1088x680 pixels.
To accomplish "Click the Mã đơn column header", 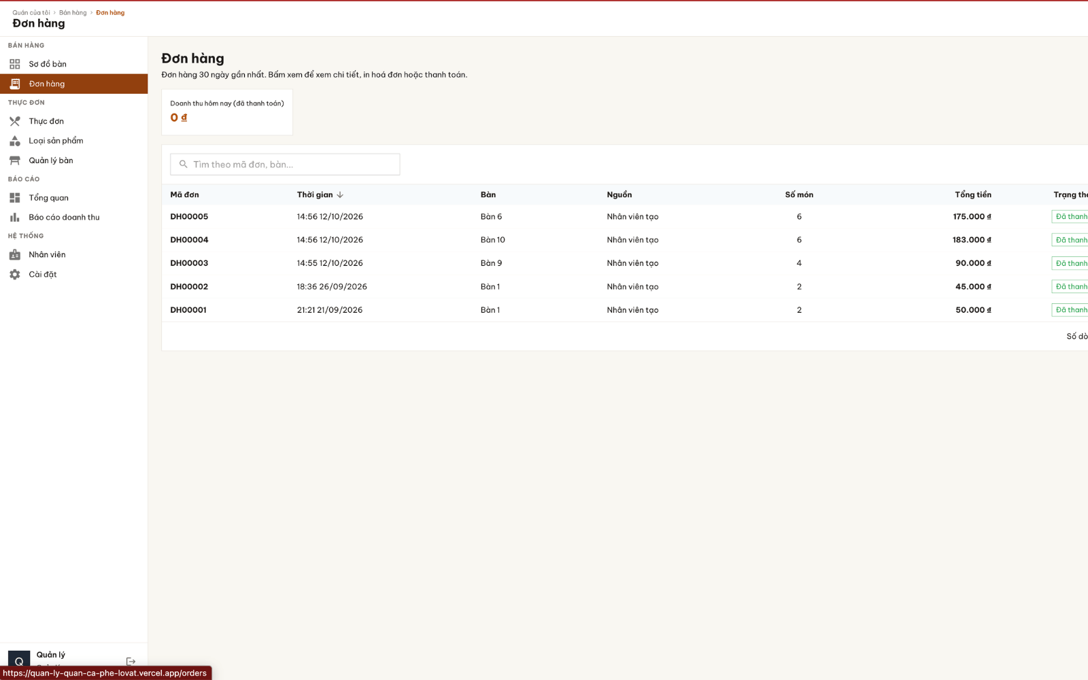I will click(x=184, y=194).
